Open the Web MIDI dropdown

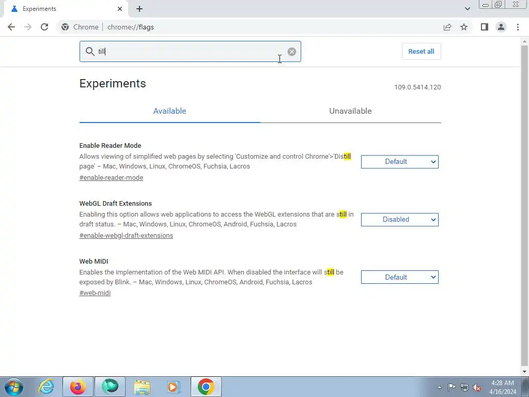click(399, 277)
